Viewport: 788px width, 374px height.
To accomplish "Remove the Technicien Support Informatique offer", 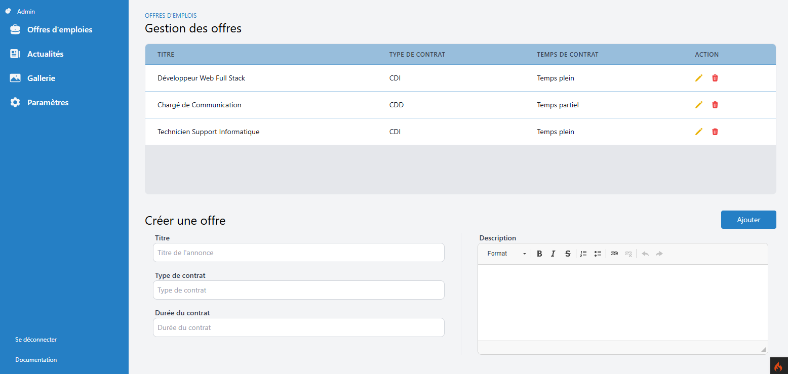I will click(x=715, y=132).
